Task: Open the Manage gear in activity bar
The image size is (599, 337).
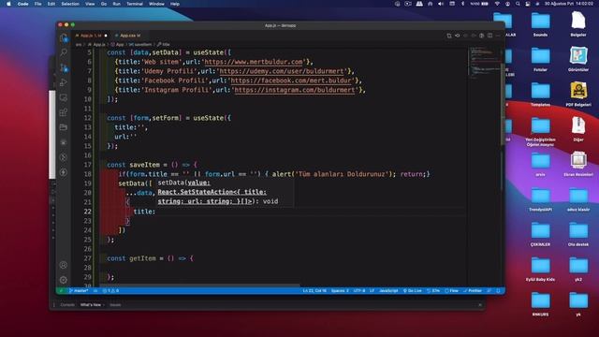Action: [64, 280]
